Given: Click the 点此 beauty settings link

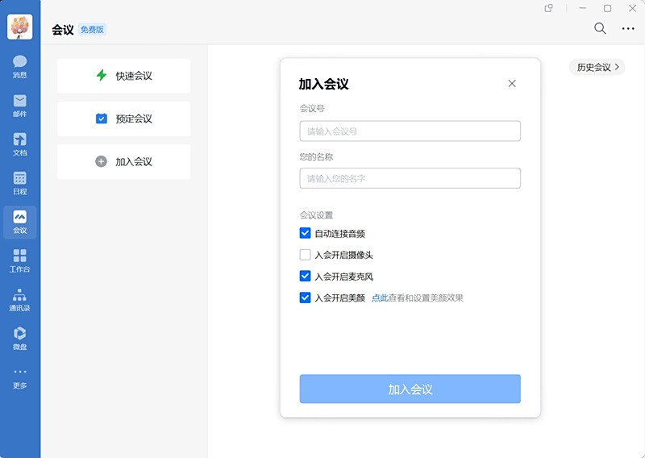Looking at the screenshot, I should tap(379, 298).
